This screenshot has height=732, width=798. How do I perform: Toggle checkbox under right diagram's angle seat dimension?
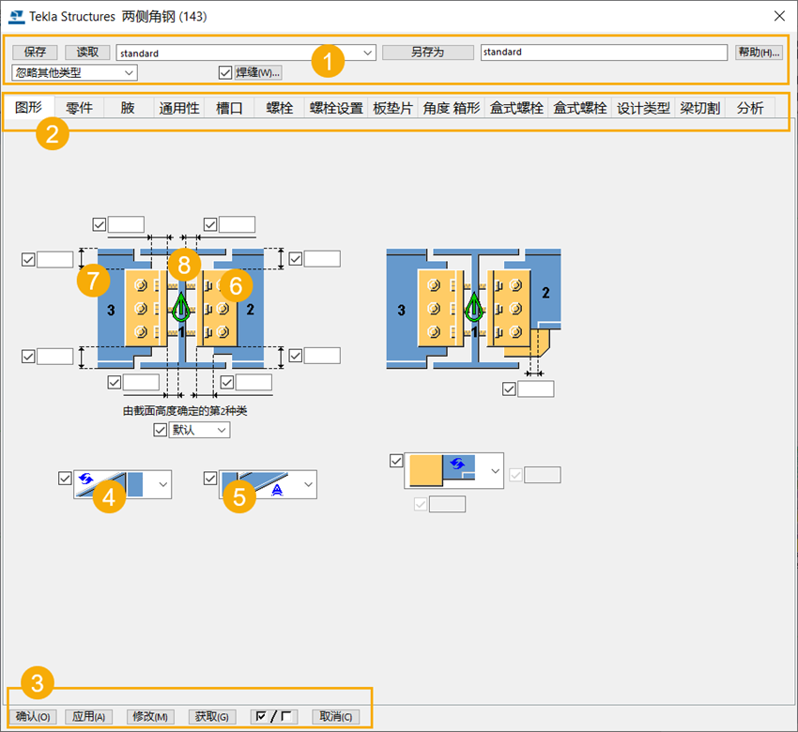509,389
